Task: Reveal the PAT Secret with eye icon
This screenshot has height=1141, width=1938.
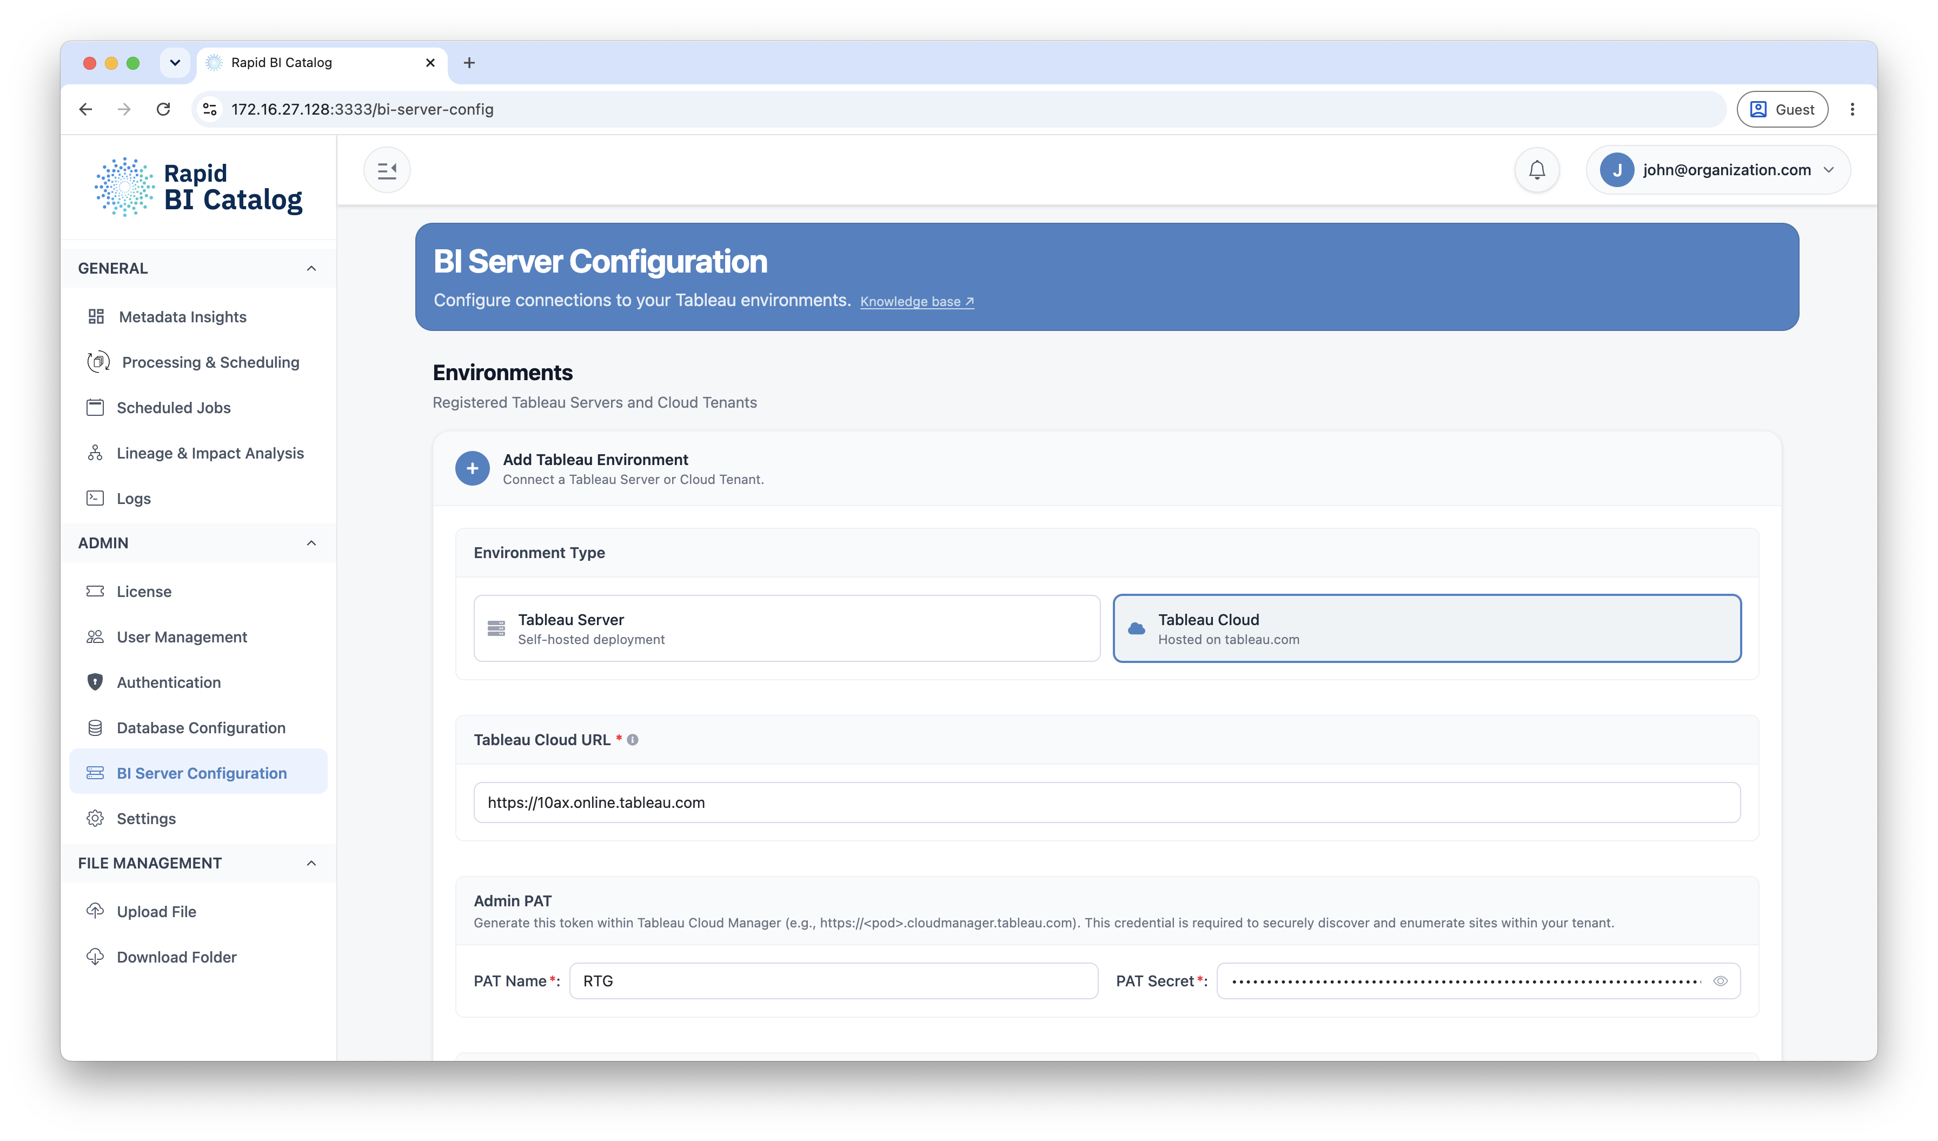Action: pyautogui.click(x=1721, y=981)
